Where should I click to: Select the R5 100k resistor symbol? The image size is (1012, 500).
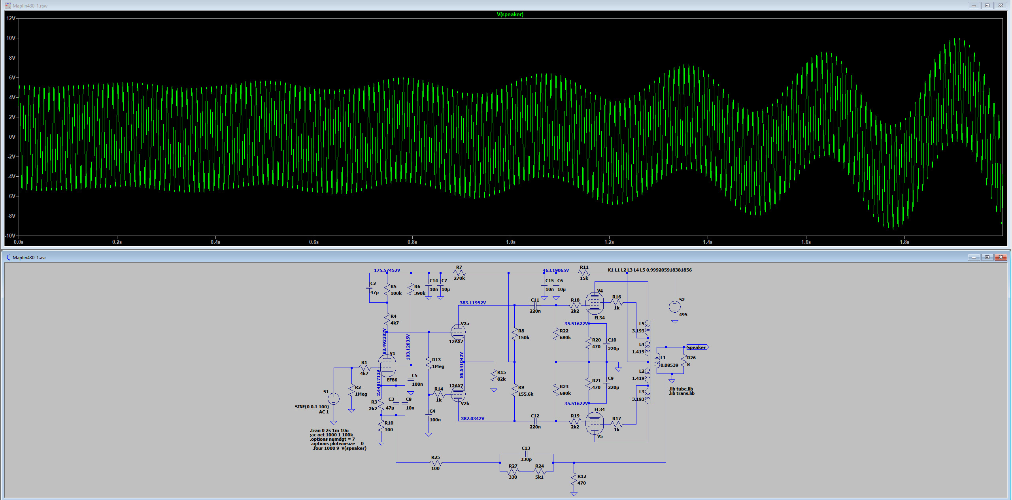[x=387, y=290]
